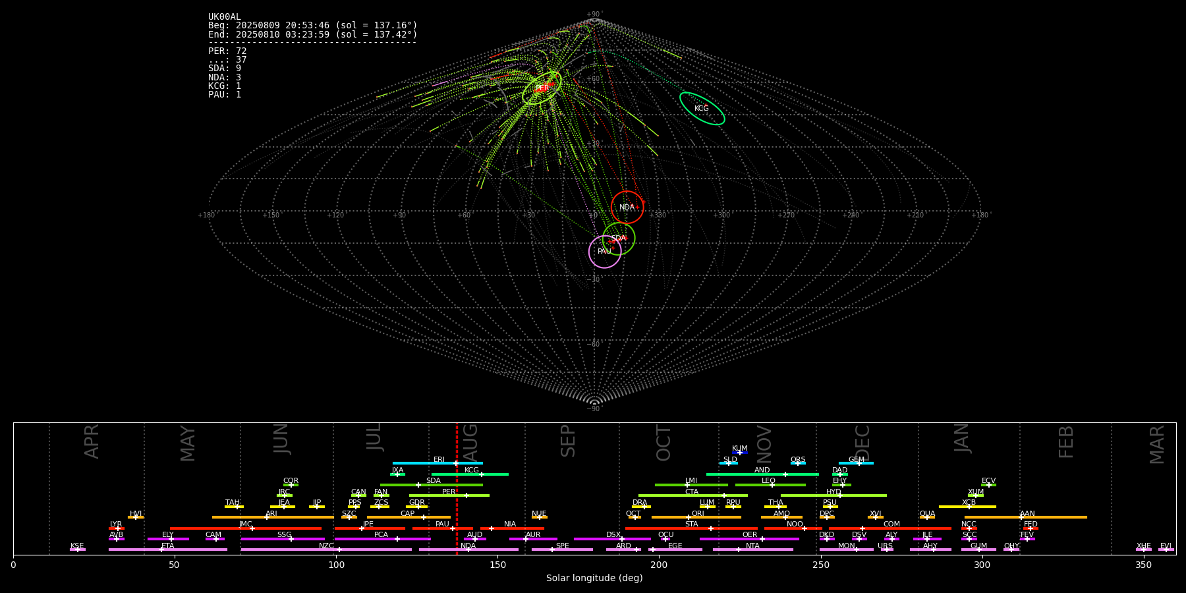Select the KCG radiant ellipse on the sky map
Image resolution: width=1186 pixels, height=593 pixels.
pos(702,109)
